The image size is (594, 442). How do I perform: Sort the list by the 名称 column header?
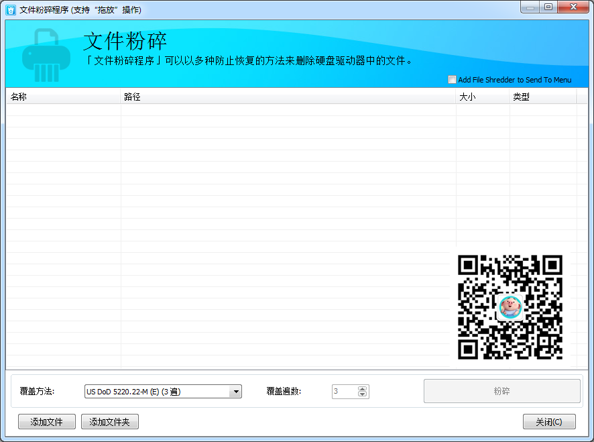click(x=63, y=97)
